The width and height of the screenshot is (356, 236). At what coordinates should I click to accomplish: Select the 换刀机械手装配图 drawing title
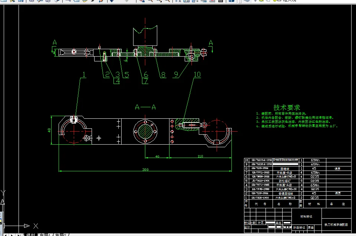pyautogui.click(x=336, y=225)
